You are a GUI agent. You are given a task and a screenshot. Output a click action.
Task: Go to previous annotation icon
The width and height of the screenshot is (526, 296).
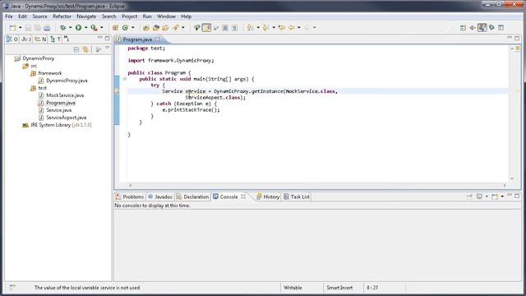pos(265,27)
